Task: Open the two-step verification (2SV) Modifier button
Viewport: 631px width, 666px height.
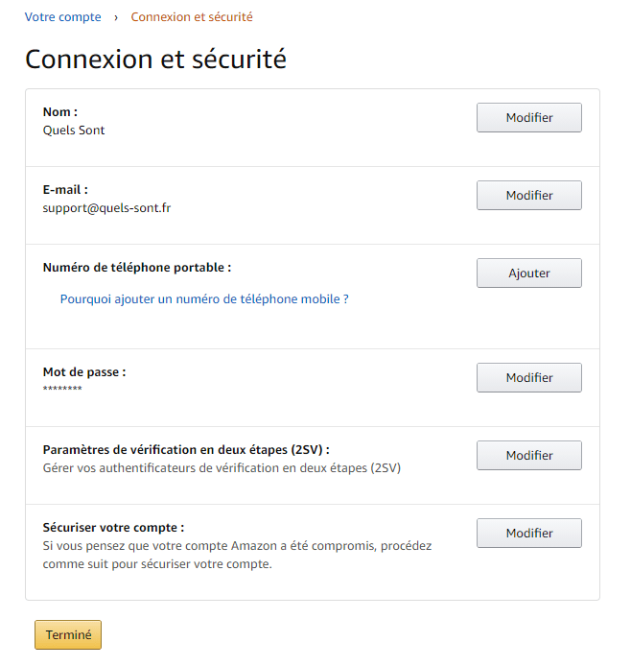Action: point(528,456)
